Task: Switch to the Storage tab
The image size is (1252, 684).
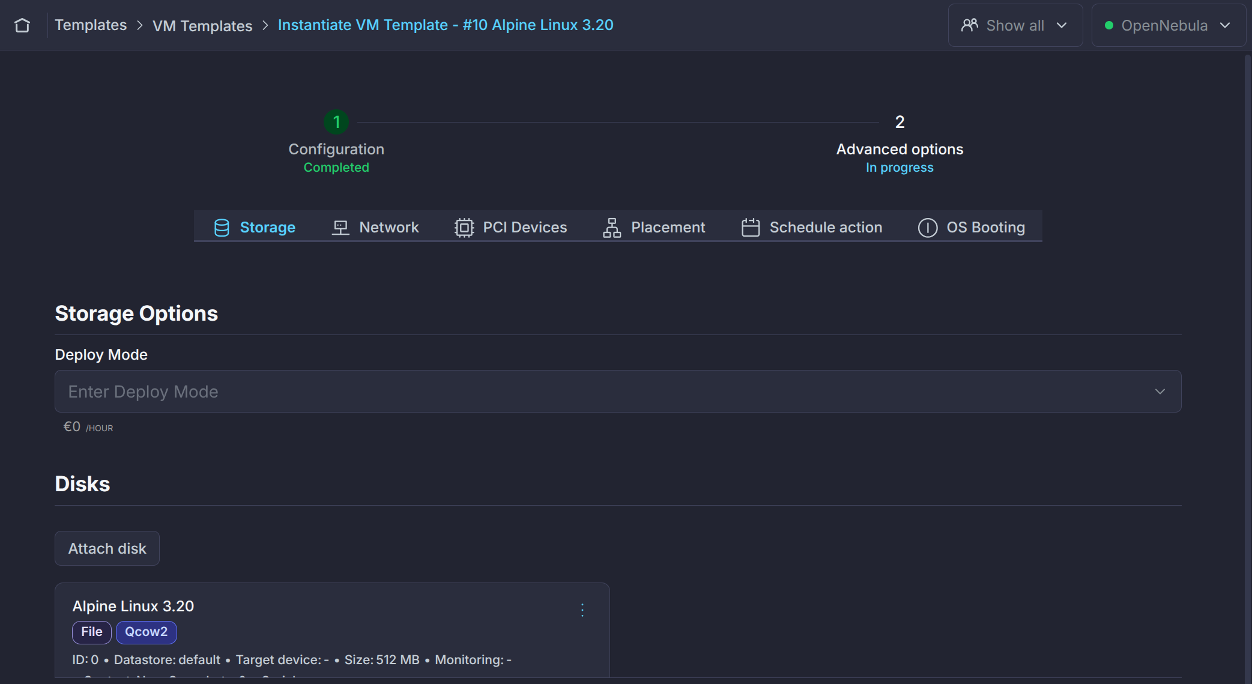Action: pos(255,227)
